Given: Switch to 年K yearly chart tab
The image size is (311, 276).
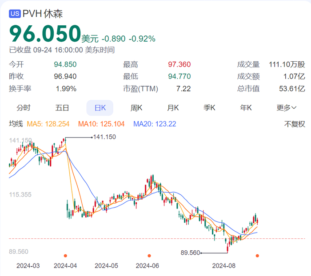Looking at the screenshot, I should [246, 108].
